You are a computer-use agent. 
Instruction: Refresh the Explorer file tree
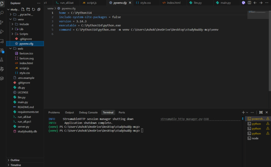[x=34, y=9]
